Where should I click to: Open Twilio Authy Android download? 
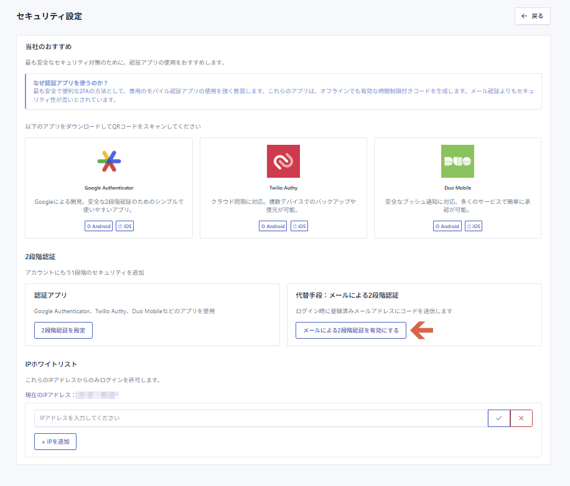[273, 226]
